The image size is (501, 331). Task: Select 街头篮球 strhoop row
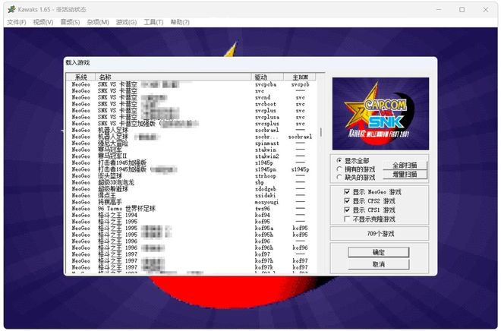click(x=191, y=175)
